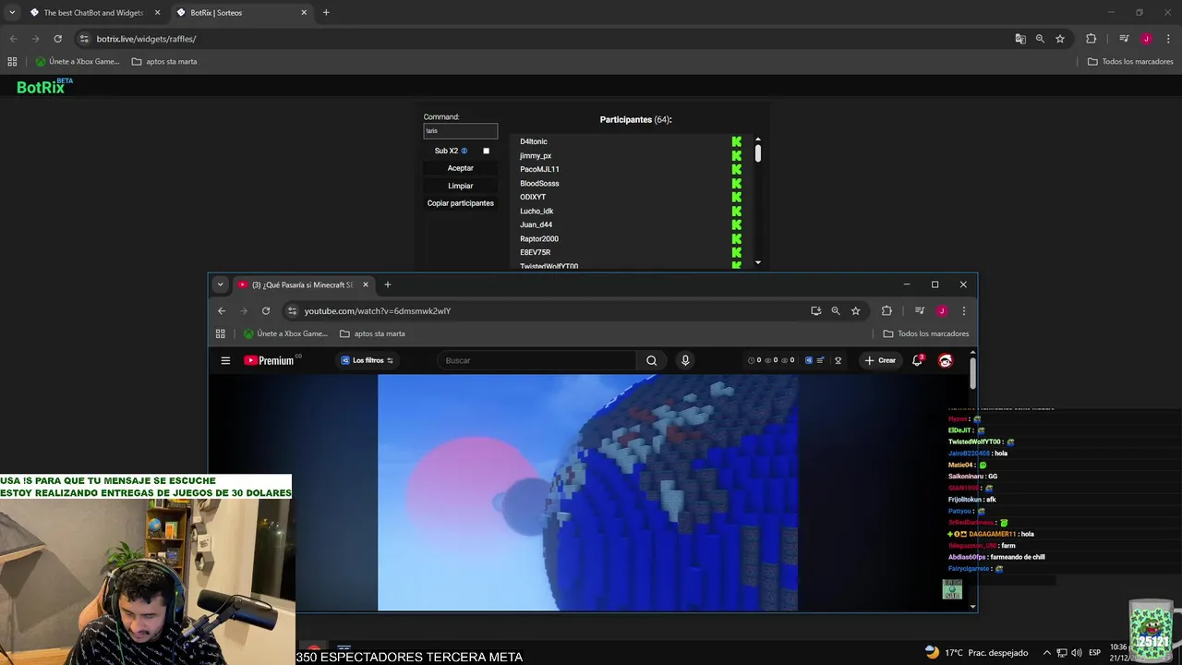This screenshot has height=665, width=1182.
Task: Select participant Raptor2000
Action: point(539,238)
